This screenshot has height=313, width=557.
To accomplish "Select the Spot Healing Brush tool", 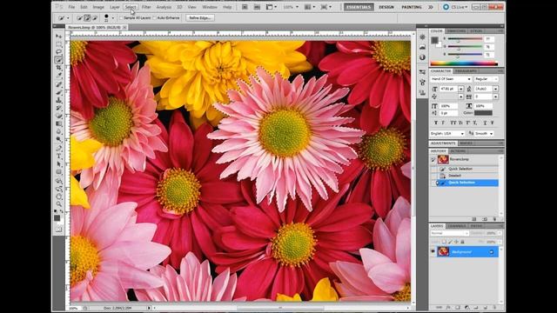I will 58,84.
